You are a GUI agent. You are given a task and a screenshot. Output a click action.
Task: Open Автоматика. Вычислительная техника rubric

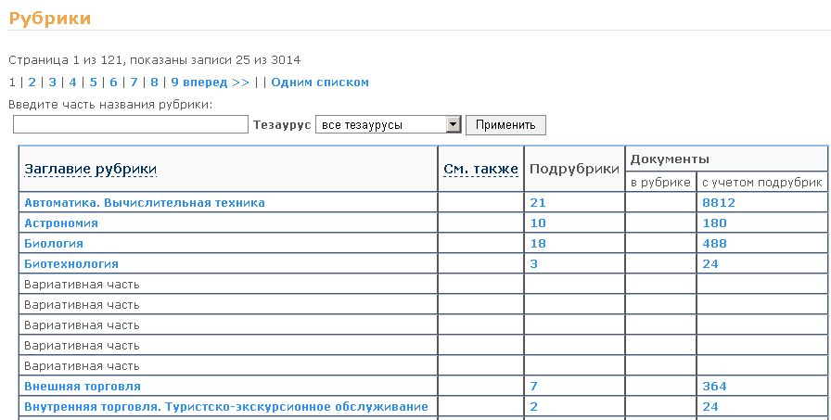coord(145,202)
